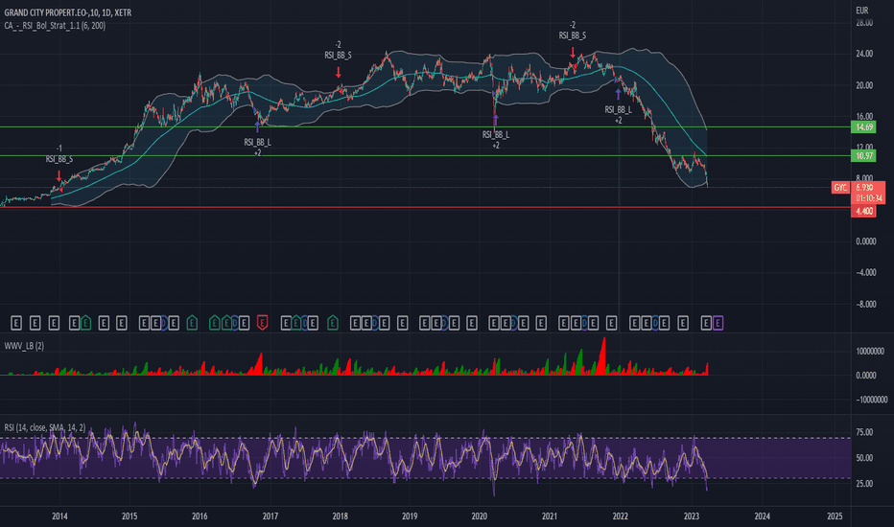Click the blue long-signal arrow near 2020

coord(496,119)
